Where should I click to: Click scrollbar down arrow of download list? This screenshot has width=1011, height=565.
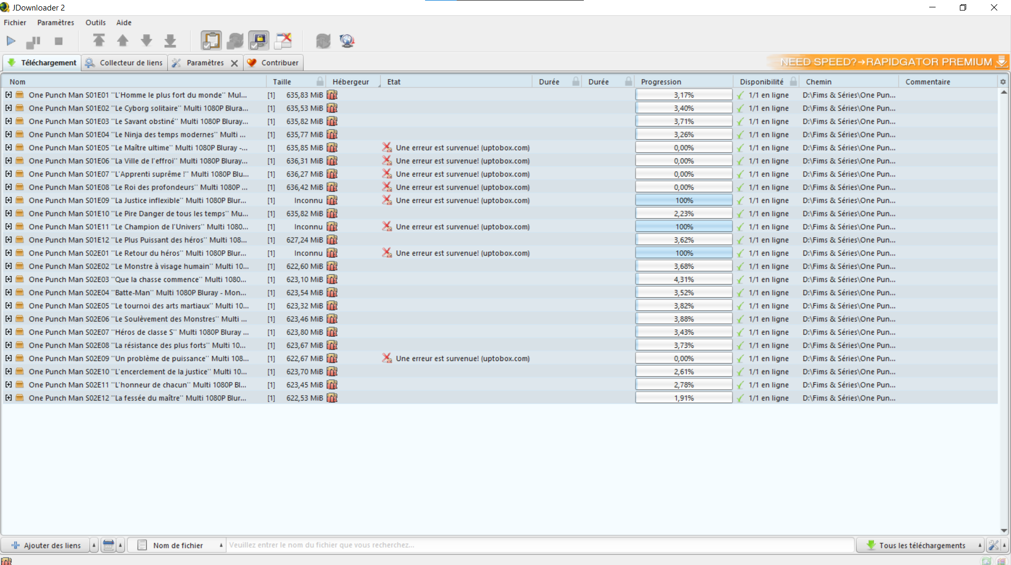click(x=1004, y=531)
